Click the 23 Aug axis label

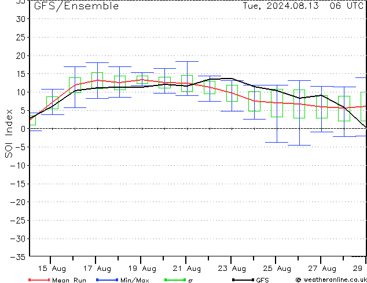coord(232,269)
